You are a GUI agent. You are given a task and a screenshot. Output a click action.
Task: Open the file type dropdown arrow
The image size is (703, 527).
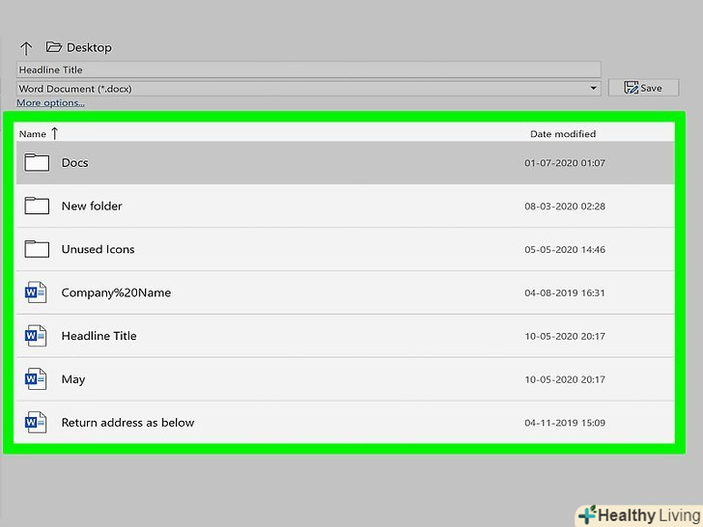[x=593, y=88]
